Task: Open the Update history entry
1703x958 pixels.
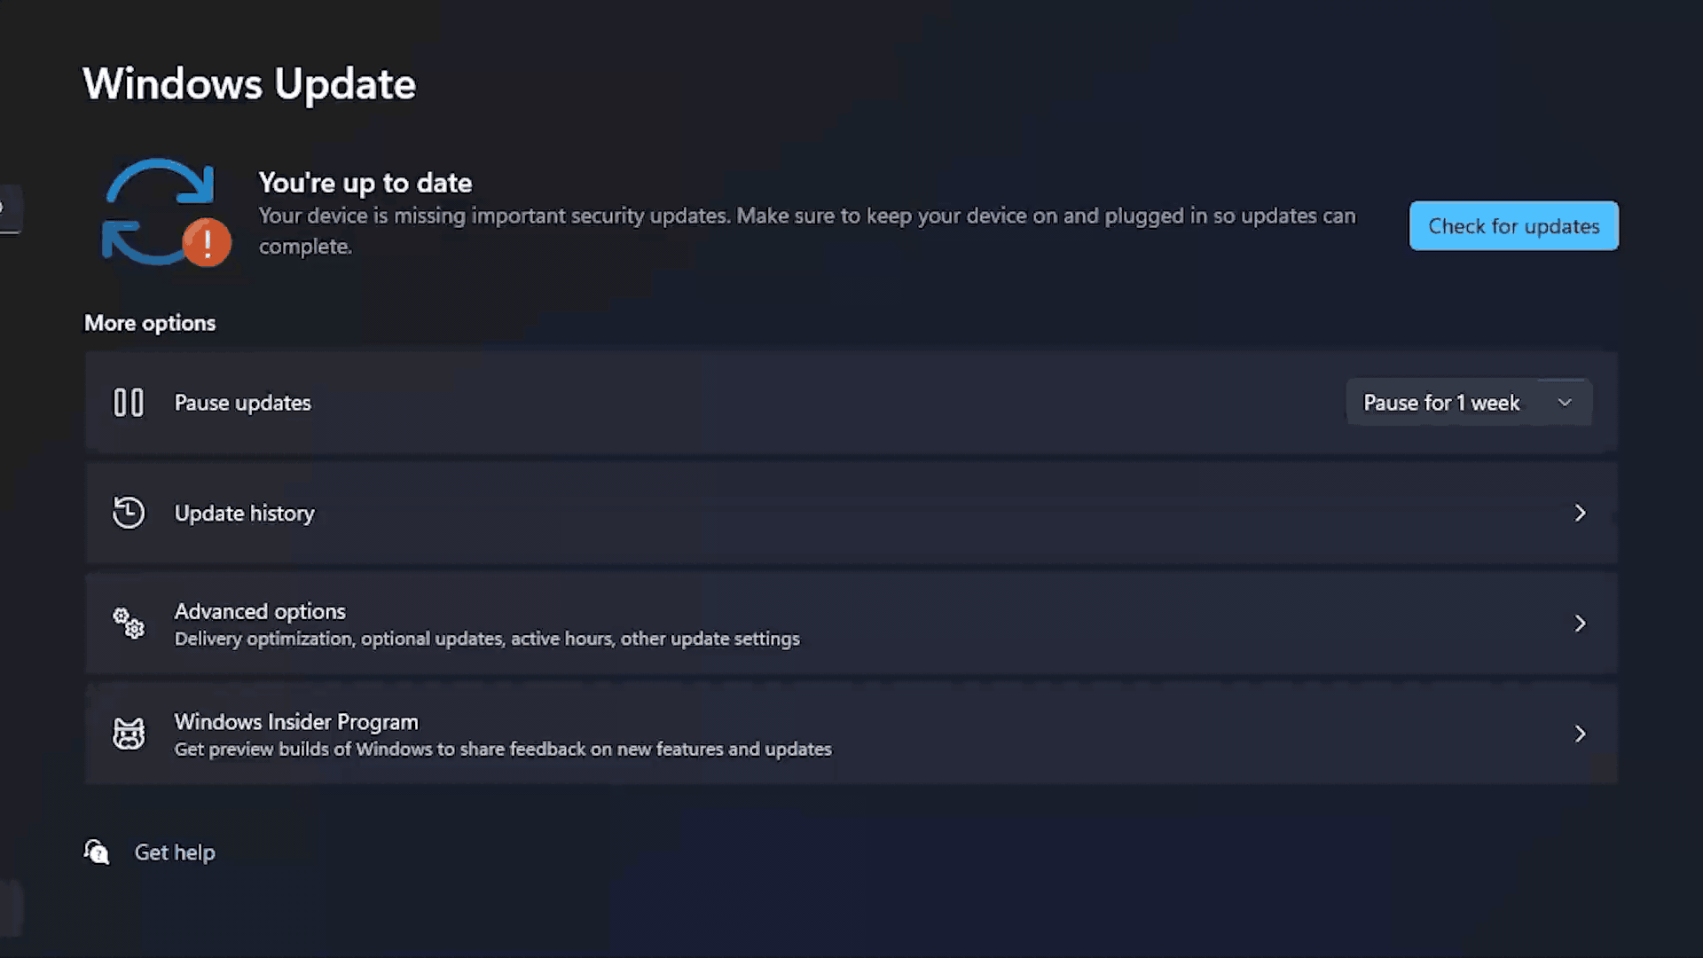Action: tap(851, 513)
